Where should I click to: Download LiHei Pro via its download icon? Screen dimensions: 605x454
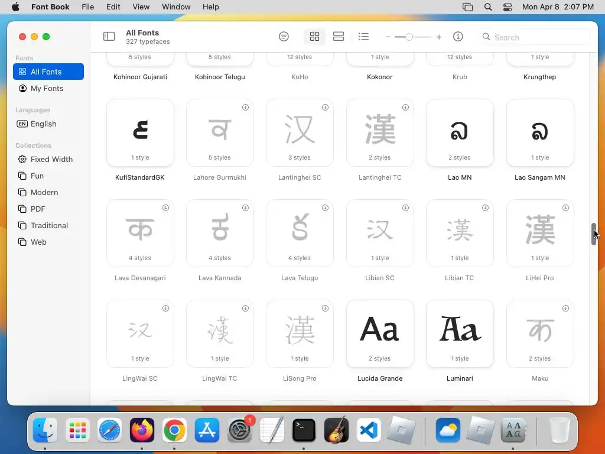tap(565, 207)
